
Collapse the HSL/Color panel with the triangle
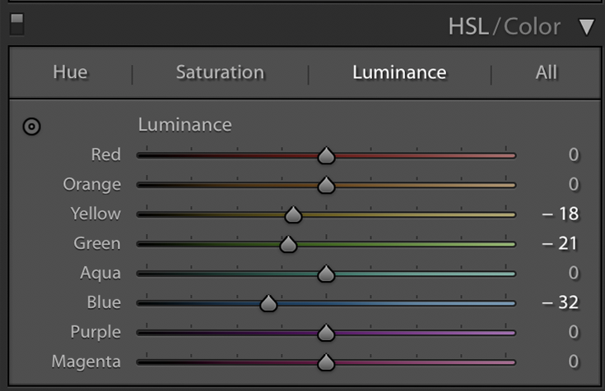586,27
